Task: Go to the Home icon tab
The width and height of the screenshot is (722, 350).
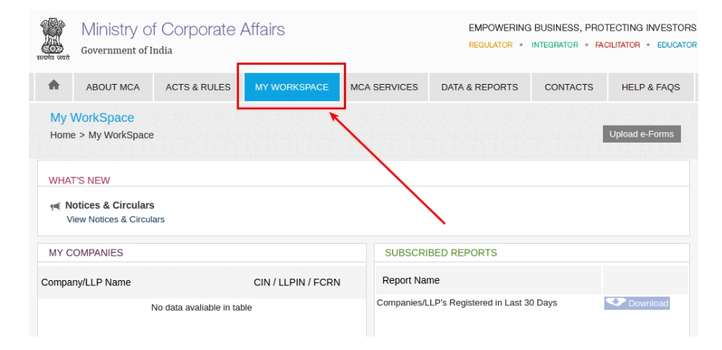Action: (54, 86)
